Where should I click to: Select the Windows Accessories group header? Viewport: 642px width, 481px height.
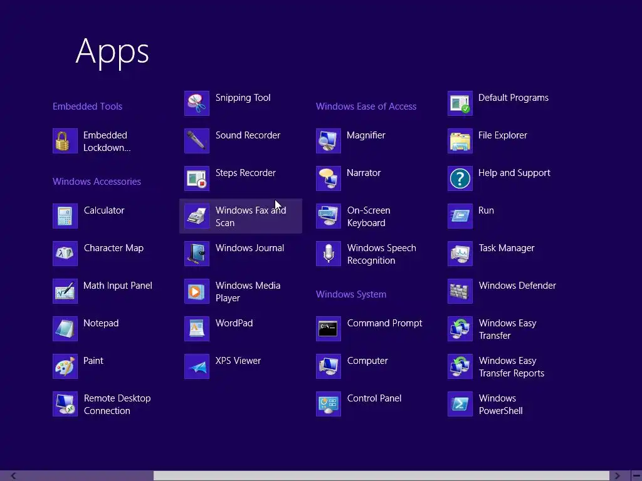coord(97,182)
